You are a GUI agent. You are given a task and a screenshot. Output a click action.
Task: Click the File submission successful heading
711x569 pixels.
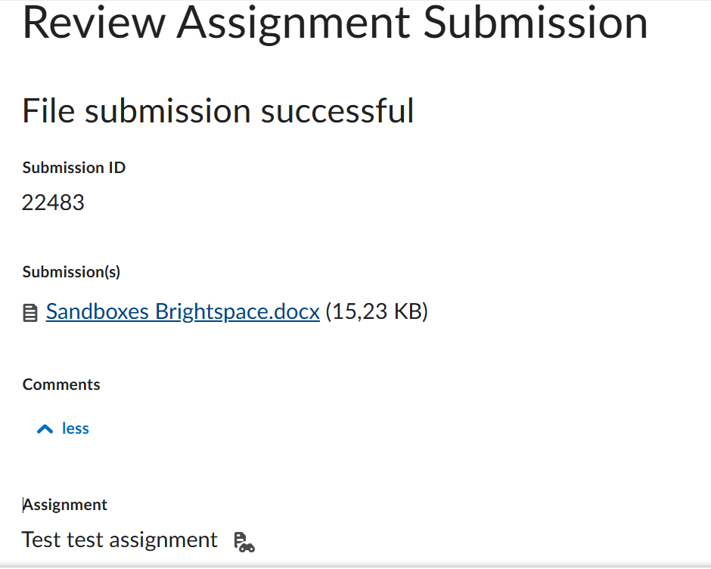pos(218,111)
